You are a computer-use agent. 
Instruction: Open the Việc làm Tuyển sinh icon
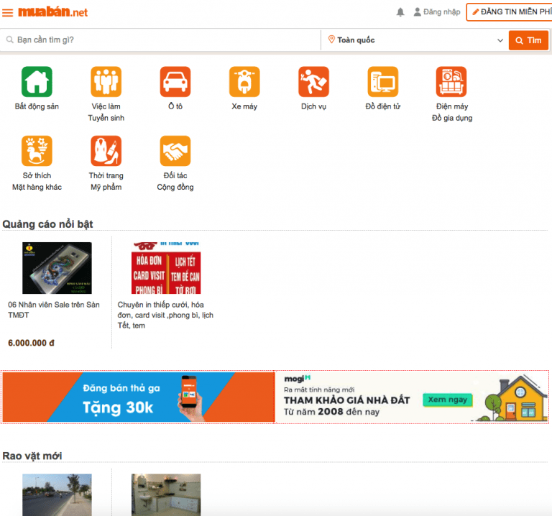coord(106,82)
